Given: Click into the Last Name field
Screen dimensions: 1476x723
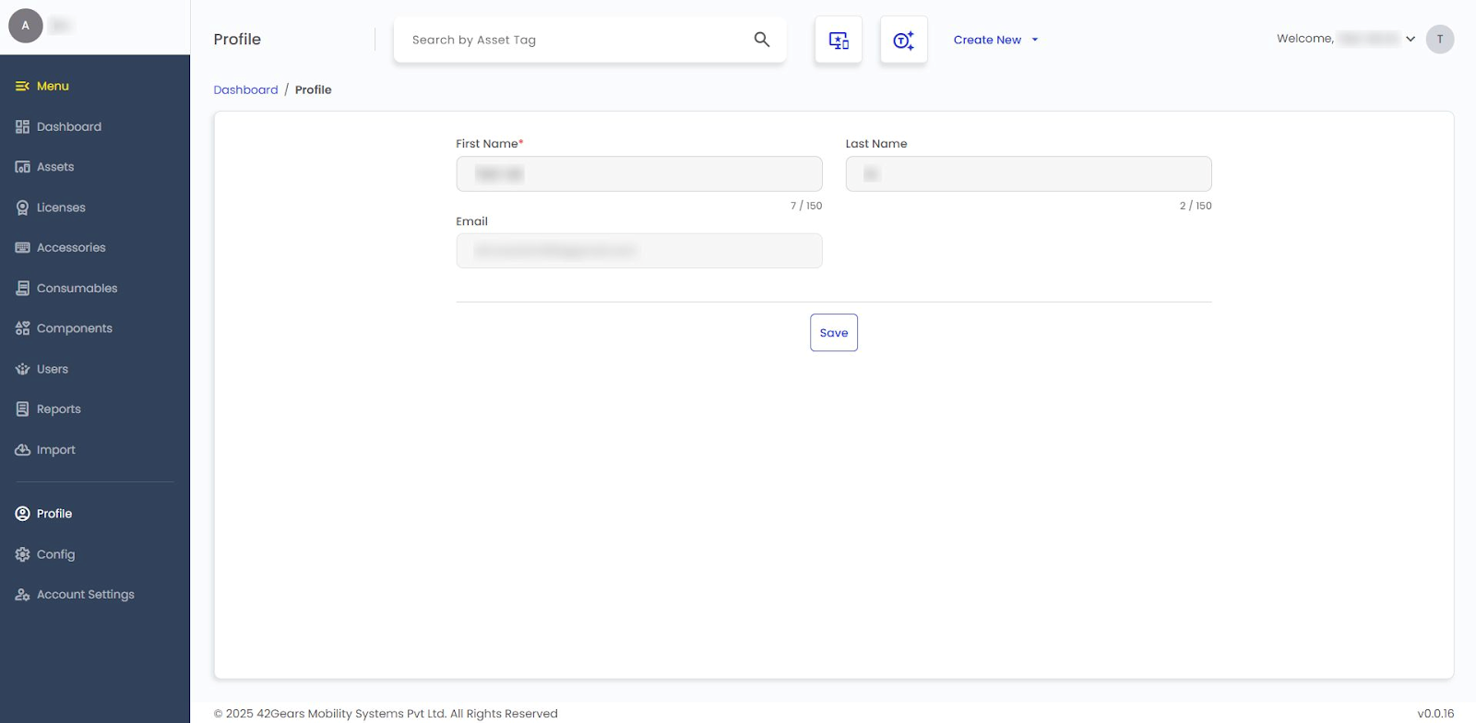Looking at the screenshot, I should coord(1028,173).
